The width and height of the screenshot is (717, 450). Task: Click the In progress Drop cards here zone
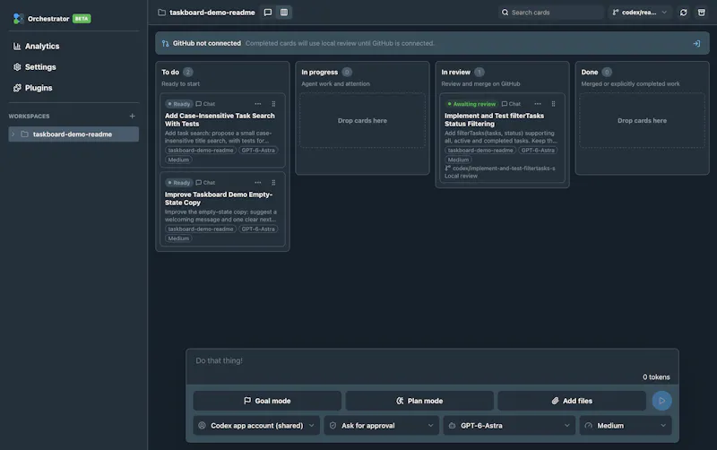click(x=362, y=121)
